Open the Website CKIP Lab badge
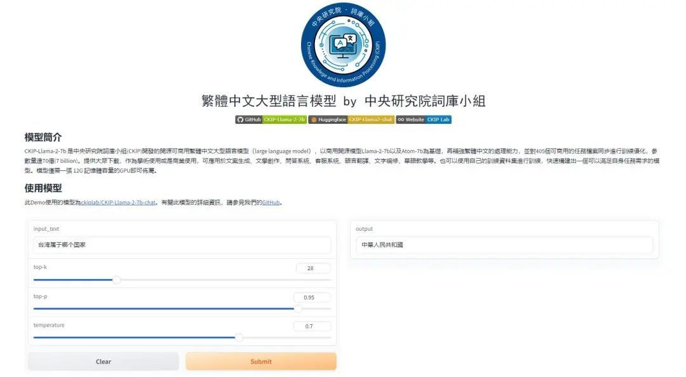Screen dimensions: 686x377 [424, 120]
